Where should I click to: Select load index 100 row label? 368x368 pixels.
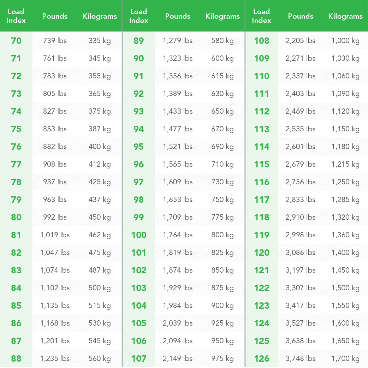click(x=139, y=235)
